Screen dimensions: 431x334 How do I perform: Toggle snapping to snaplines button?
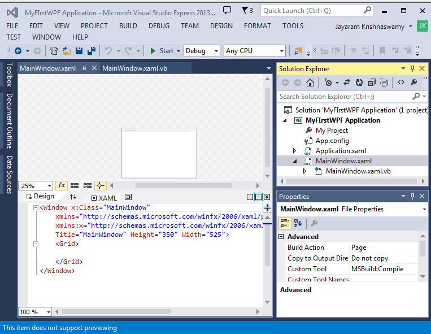(101, 185)
